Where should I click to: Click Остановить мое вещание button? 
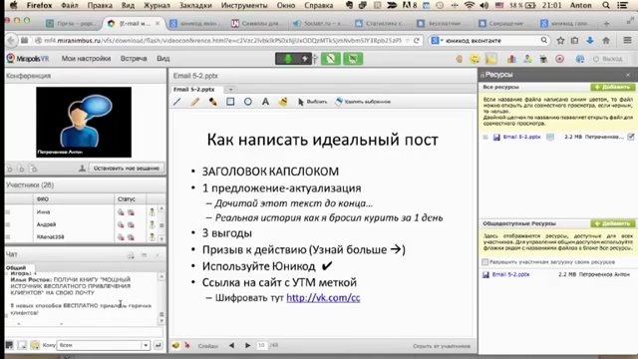(127, 169)
